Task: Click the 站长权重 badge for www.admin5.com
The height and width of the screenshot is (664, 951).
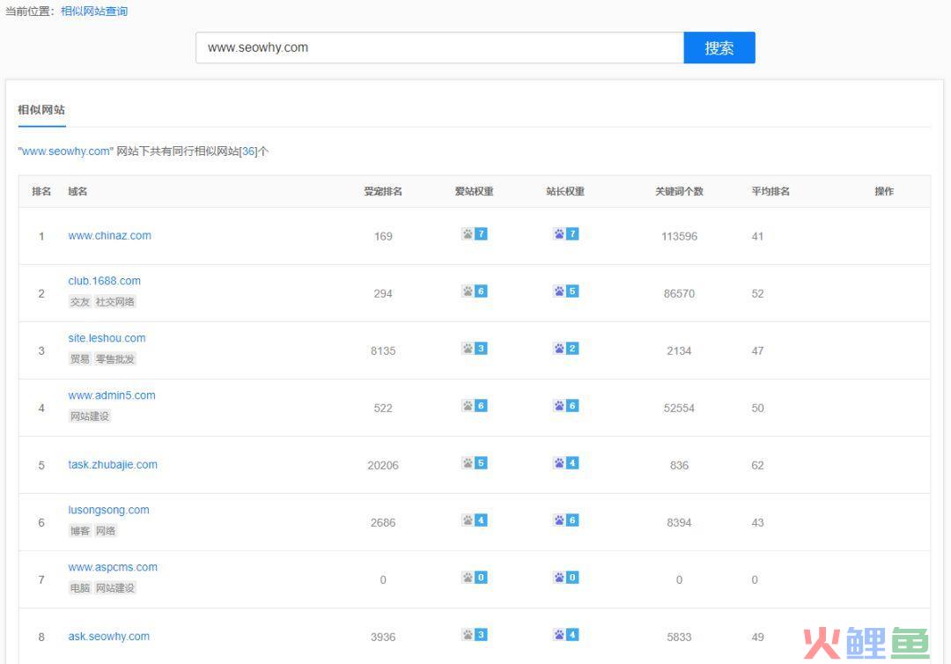Action: [x=566, y=406]
